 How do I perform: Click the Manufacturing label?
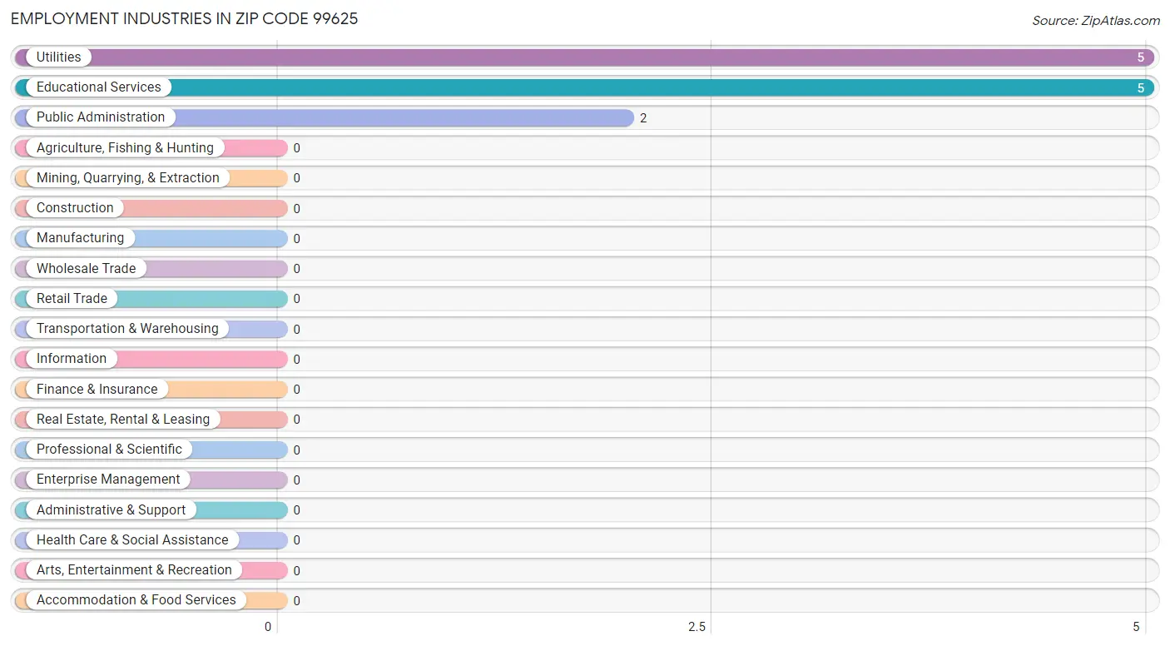pyautogui.click(x=80, y=238)
